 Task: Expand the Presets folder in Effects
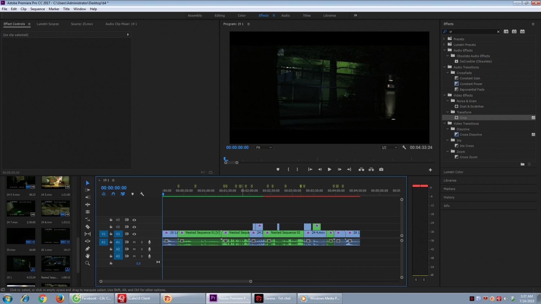point(444,39)
